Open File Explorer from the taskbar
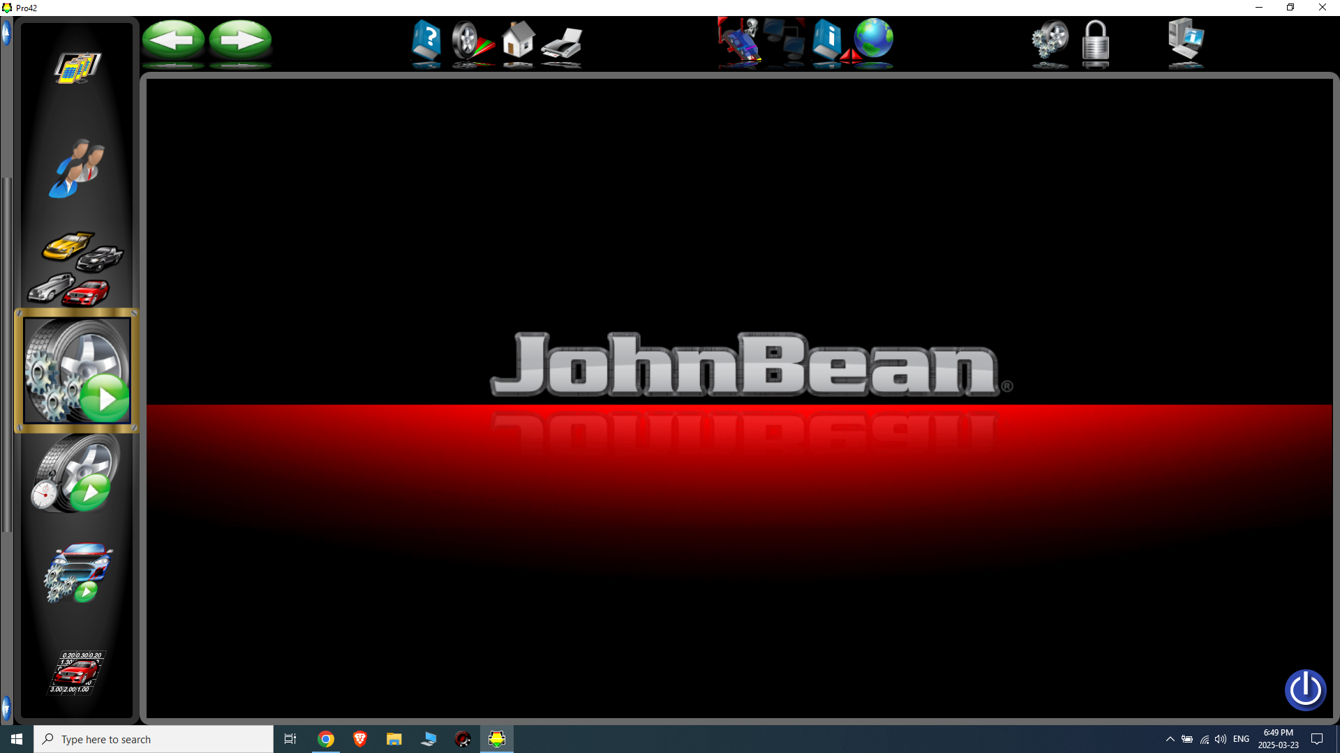1340x753 pixels. coord(394,739)
